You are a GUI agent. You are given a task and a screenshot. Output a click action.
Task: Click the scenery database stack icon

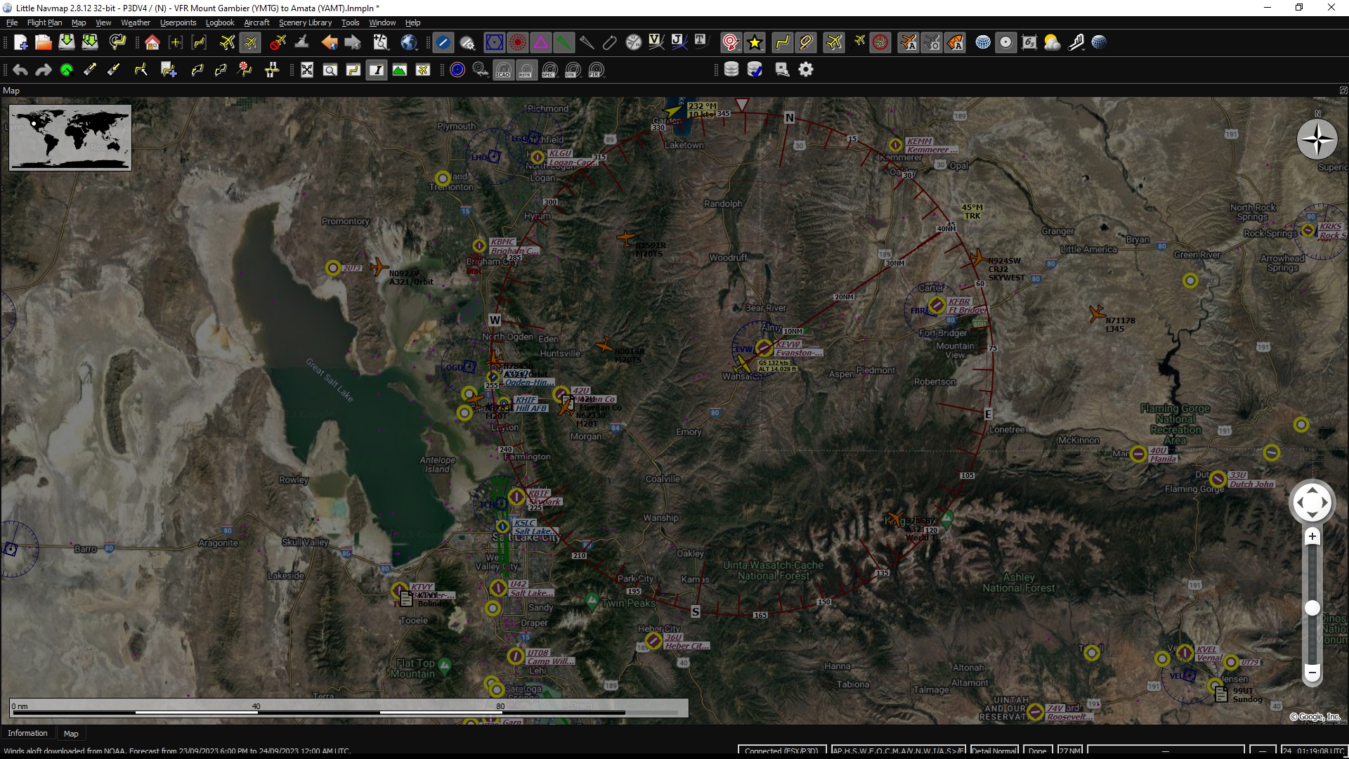click(x=731, y=70)
